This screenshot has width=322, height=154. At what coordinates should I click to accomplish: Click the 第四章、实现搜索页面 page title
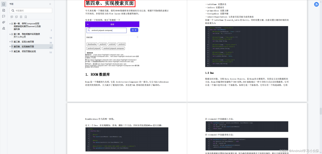tap(110, 3)
